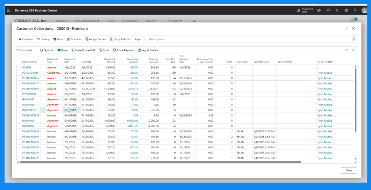Open row options for IPAYP00019
This screenshot has height=190, width=371.
point(43,110)
